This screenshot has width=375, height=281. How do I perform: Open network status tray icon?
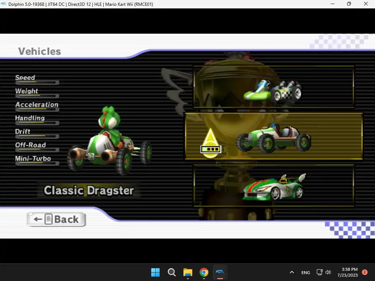point(319,272)
